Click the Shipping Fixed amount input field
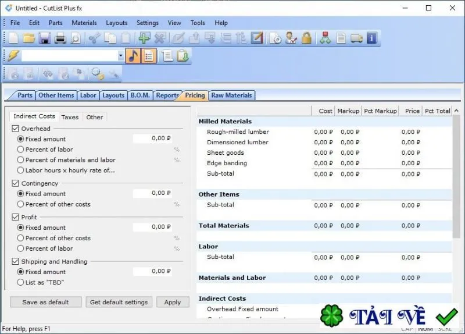 (x=152, y=271)
